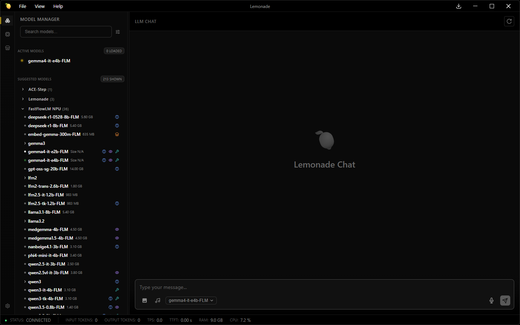This screenshot has width=520, height=325.
Task: Open the marketplace store sidebar icon
Action: (x=8, y=48)
